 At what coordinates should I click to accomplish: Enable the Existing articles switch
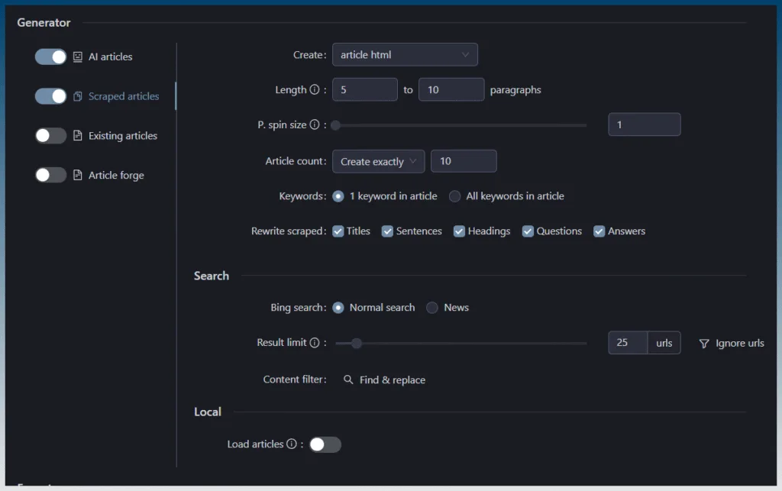[x=50, y=136]
